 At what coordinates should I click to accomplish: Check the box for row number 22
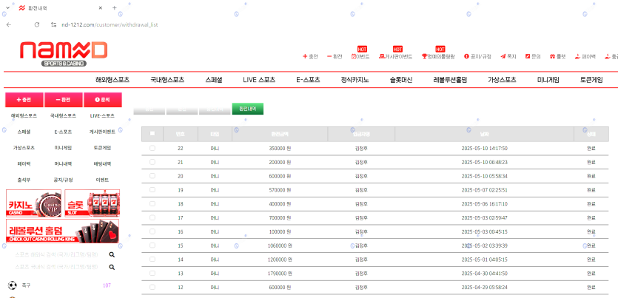tap(152, 148)
